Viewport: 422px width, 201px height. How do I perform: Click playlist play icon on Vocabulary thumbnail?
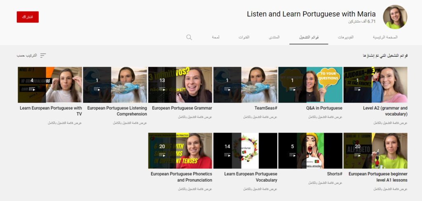227,155
